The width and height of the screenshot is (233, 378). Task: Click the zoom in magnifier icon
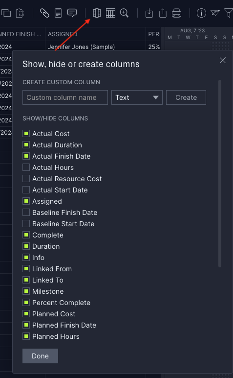point(124,13)
